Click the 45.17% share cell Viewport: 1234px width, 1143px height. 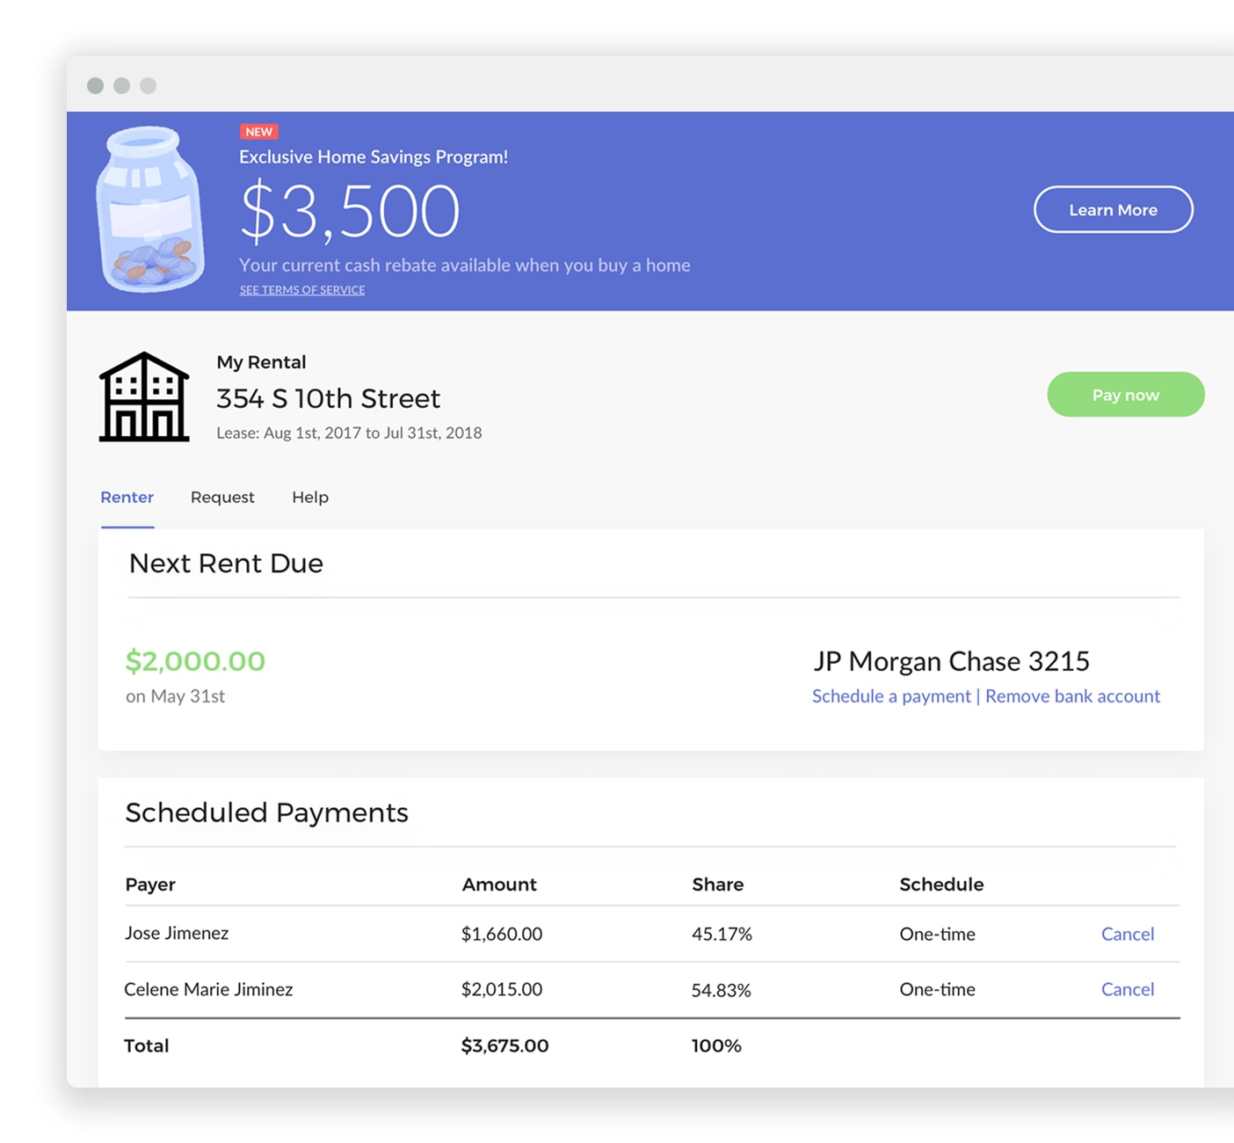click(x=722, y=934)
